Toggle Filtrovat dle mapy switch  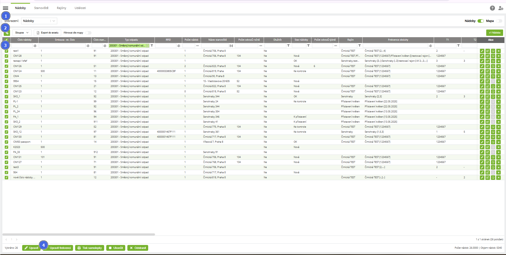click(x=88, y=33)
